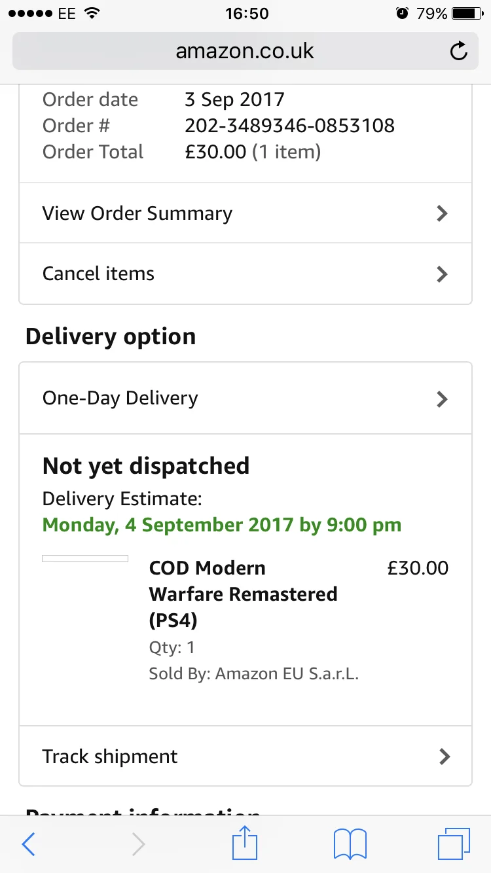
Task: Open COD Modern Warfare Remastered product title
Action: click(244, 594)
